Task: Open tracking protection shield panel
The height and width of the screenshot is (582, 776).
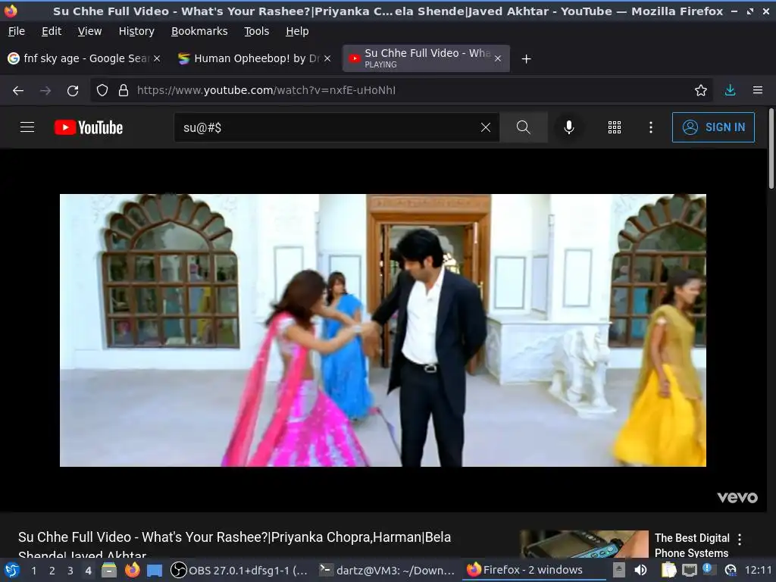Action: (102, 90)
